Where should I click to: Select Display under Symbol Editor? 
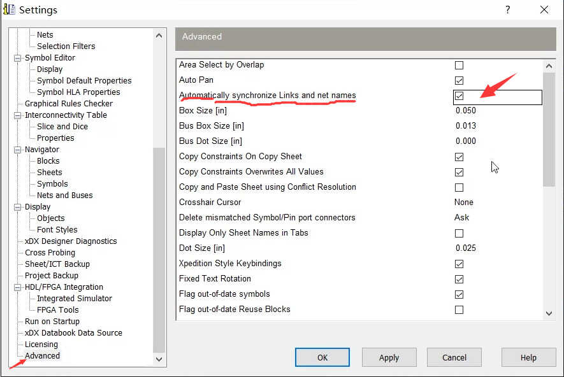pyautogui.click(x=50, y=69)
